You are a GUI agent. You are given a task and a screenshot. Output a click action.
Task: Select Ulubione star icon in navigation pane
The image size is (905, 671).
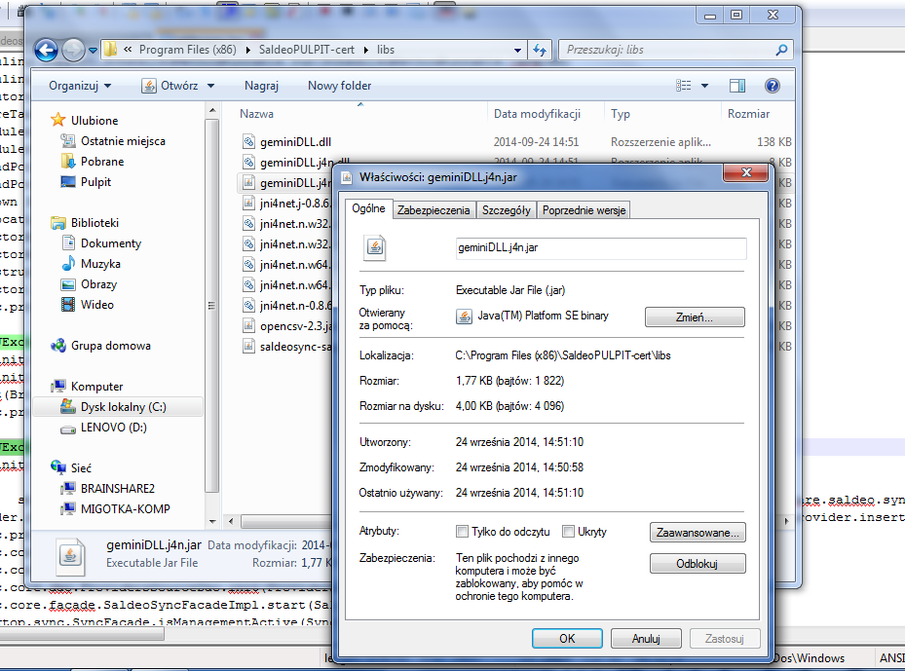click(58, 120)
